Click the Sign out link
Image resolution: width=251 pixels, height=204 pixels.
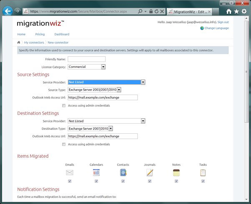223,22
